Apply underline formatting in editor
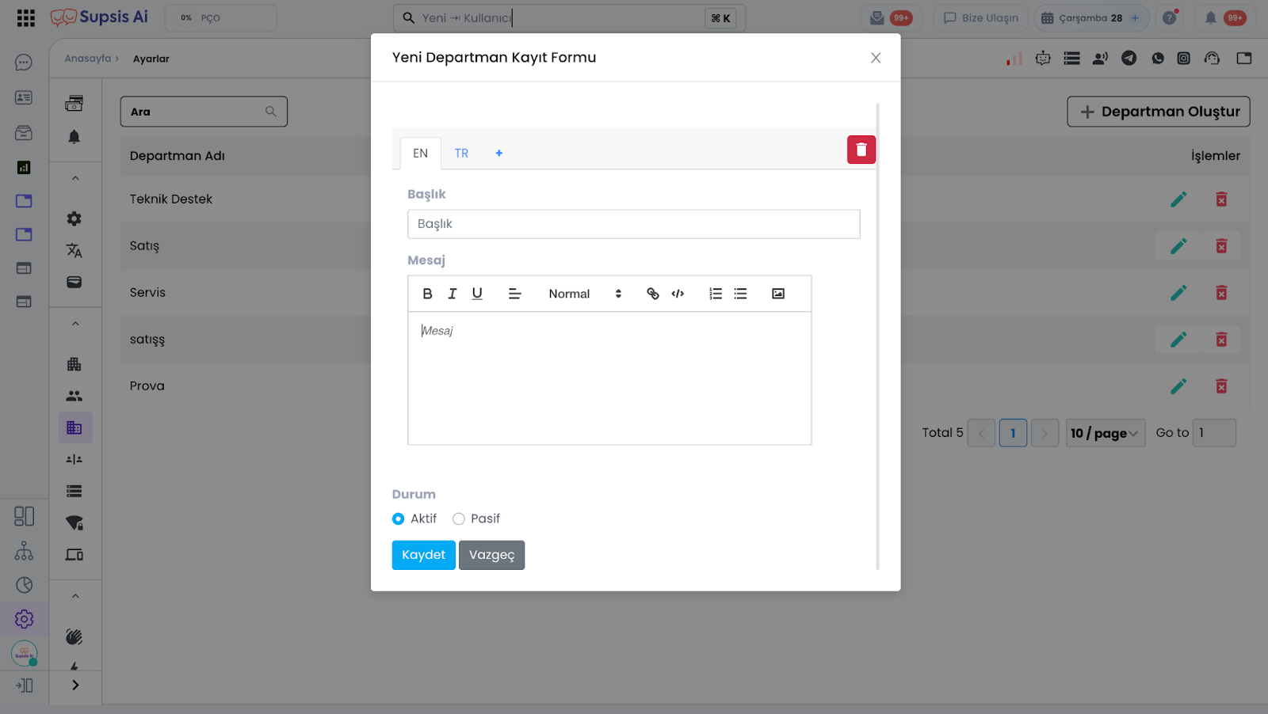Image resolution: width=1268 pixels, height=714 pixels. (477, 294)
